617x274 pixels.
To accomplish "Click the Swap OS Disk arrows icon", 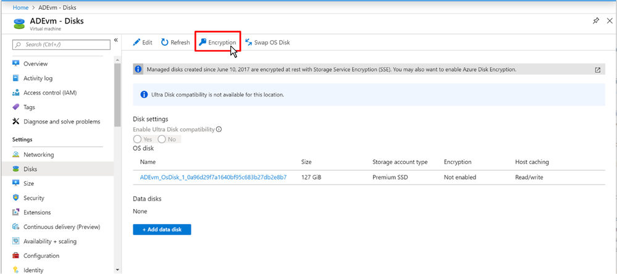I will coord(248,43).
